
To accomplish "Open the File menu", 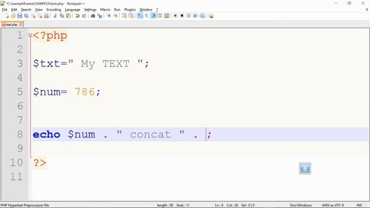I will (x=5, y=10).
